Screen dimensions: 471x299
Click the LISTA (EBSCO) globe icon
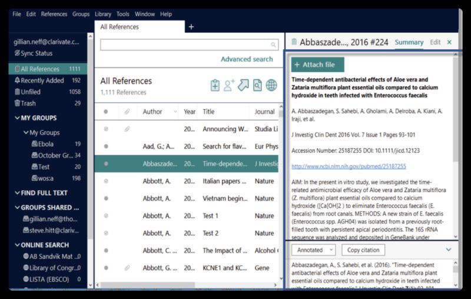tap(26, 279)
